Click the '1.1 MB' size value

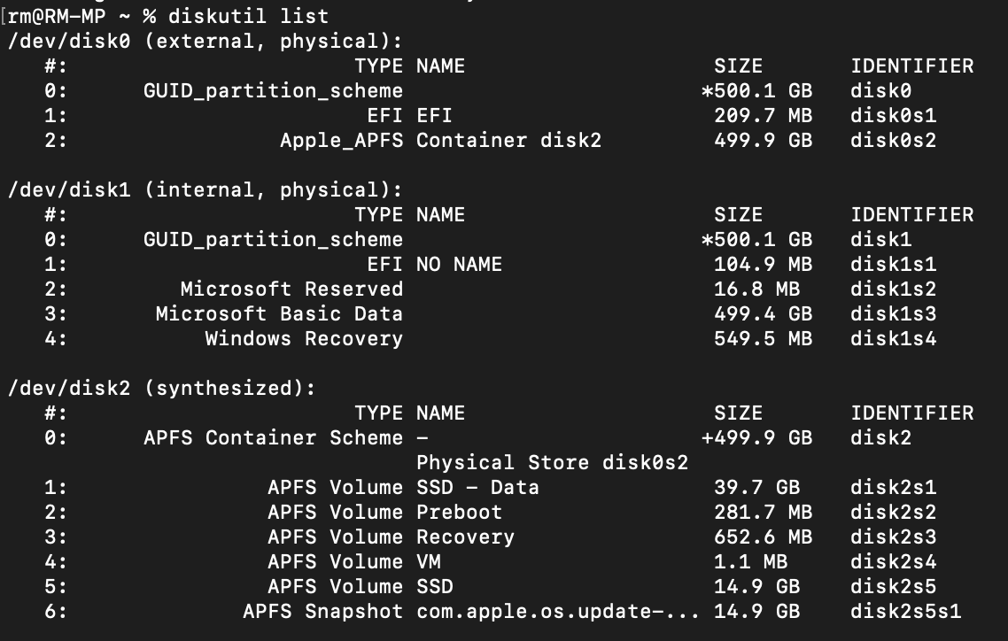[x=750, y=561]
